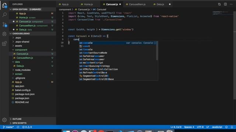Viewport: 236px width, 132px height.
Task: Click the suggestion list scrollbar
Action: click(x=157, y=51)
